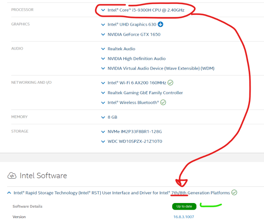Expand Intel UHD Graphics 630 details
The height and width of the screenshot is (222, 264).
(103, 24)
